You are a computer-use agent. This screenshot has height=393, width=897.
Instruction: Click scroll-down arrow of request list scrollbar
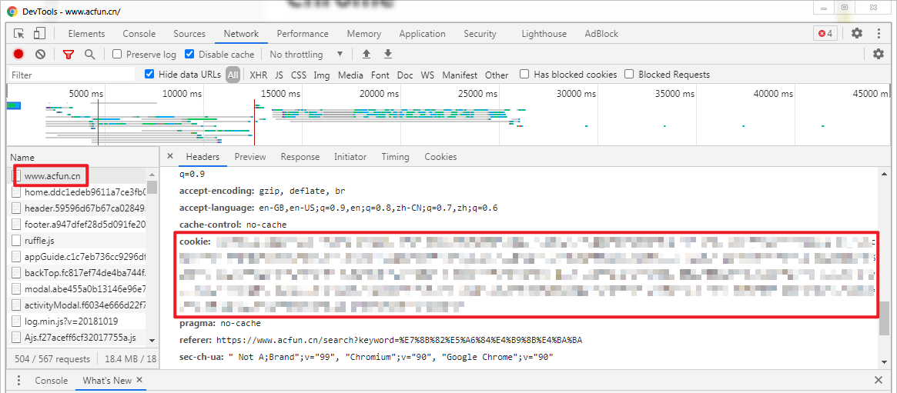click(x=152, y=340)
